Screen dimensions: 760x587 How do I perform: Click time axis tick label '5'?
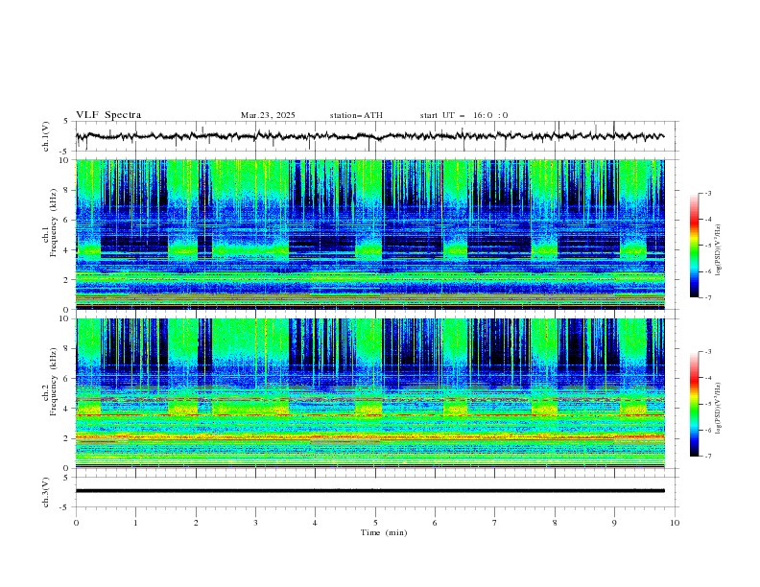coord(375,523)
